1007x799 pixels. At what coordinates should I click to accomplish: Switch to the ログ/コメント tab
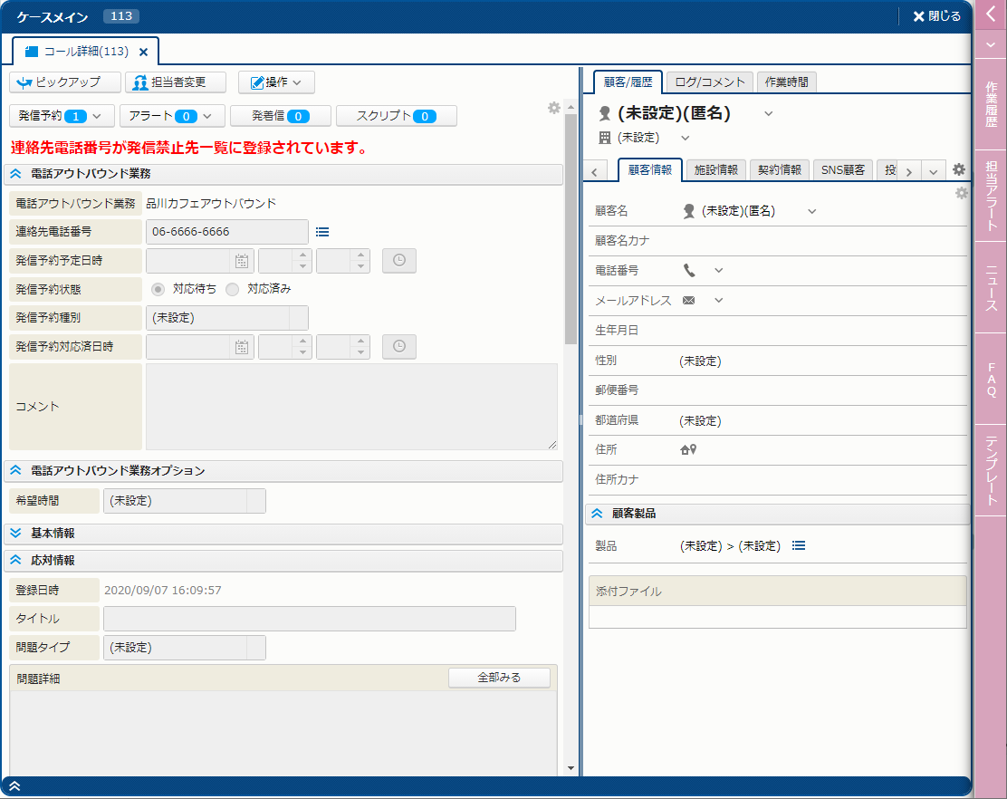709,82
